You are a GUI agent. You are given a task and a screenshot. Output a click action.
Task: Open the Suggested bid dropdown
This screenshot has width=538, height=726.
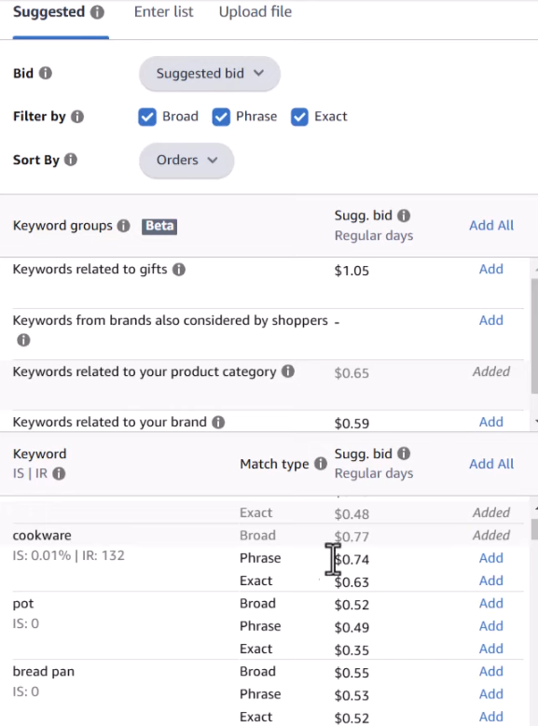coord(210,73)
